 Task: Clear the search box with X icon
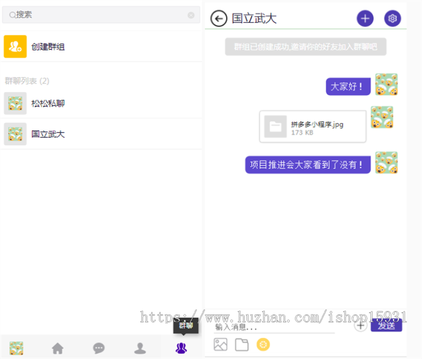(191, 15)
